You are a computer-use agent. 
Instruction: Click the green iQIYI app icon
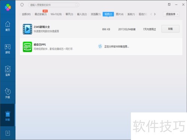point(27,47)
